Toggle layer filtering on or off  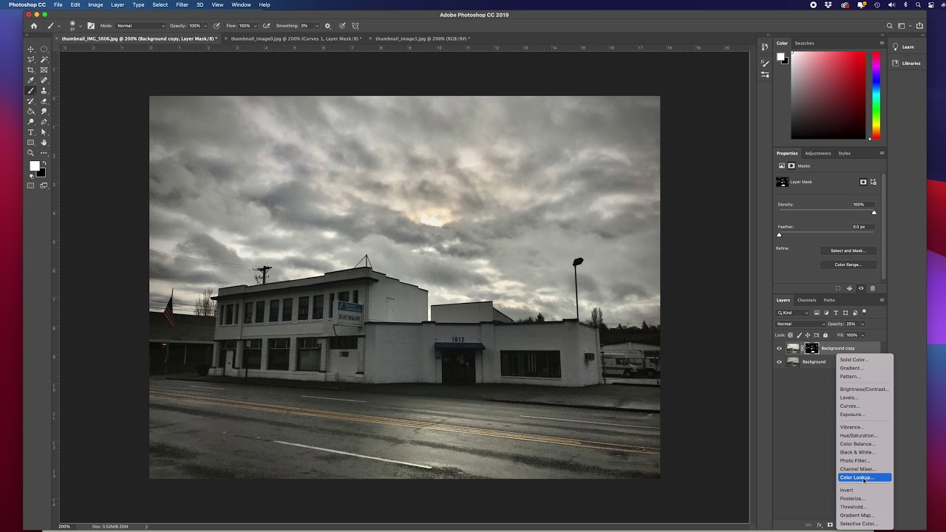coord(864,312)
